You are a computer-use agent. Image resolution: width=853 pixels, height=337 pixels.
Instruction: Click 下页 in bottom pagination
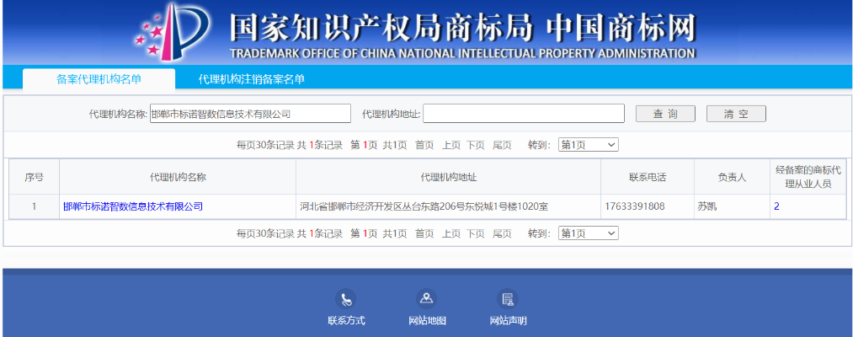pos(476,233)
